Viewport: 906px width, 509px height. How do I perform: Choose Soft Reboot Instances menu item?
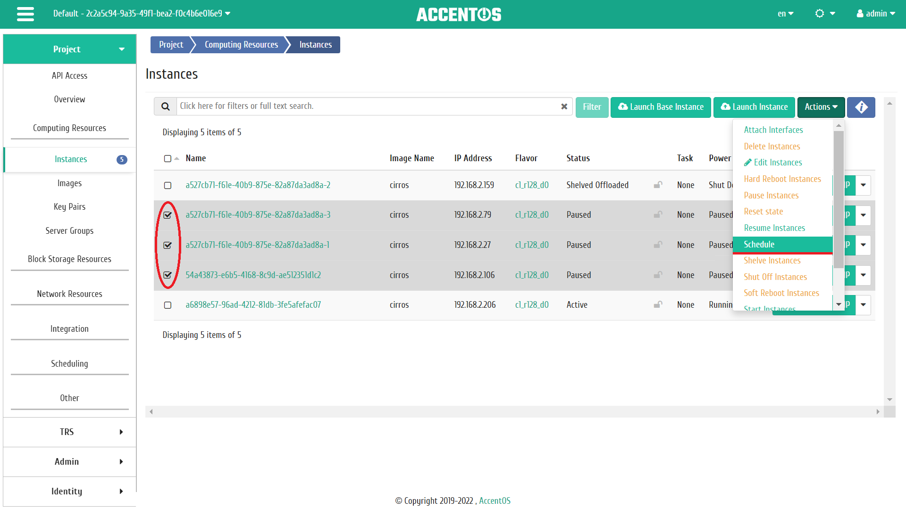tap(781, 293)
